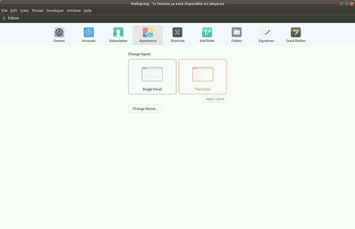Go back using the Inbox arrow
Screen dimensions: 355x229
coord(4,18)
